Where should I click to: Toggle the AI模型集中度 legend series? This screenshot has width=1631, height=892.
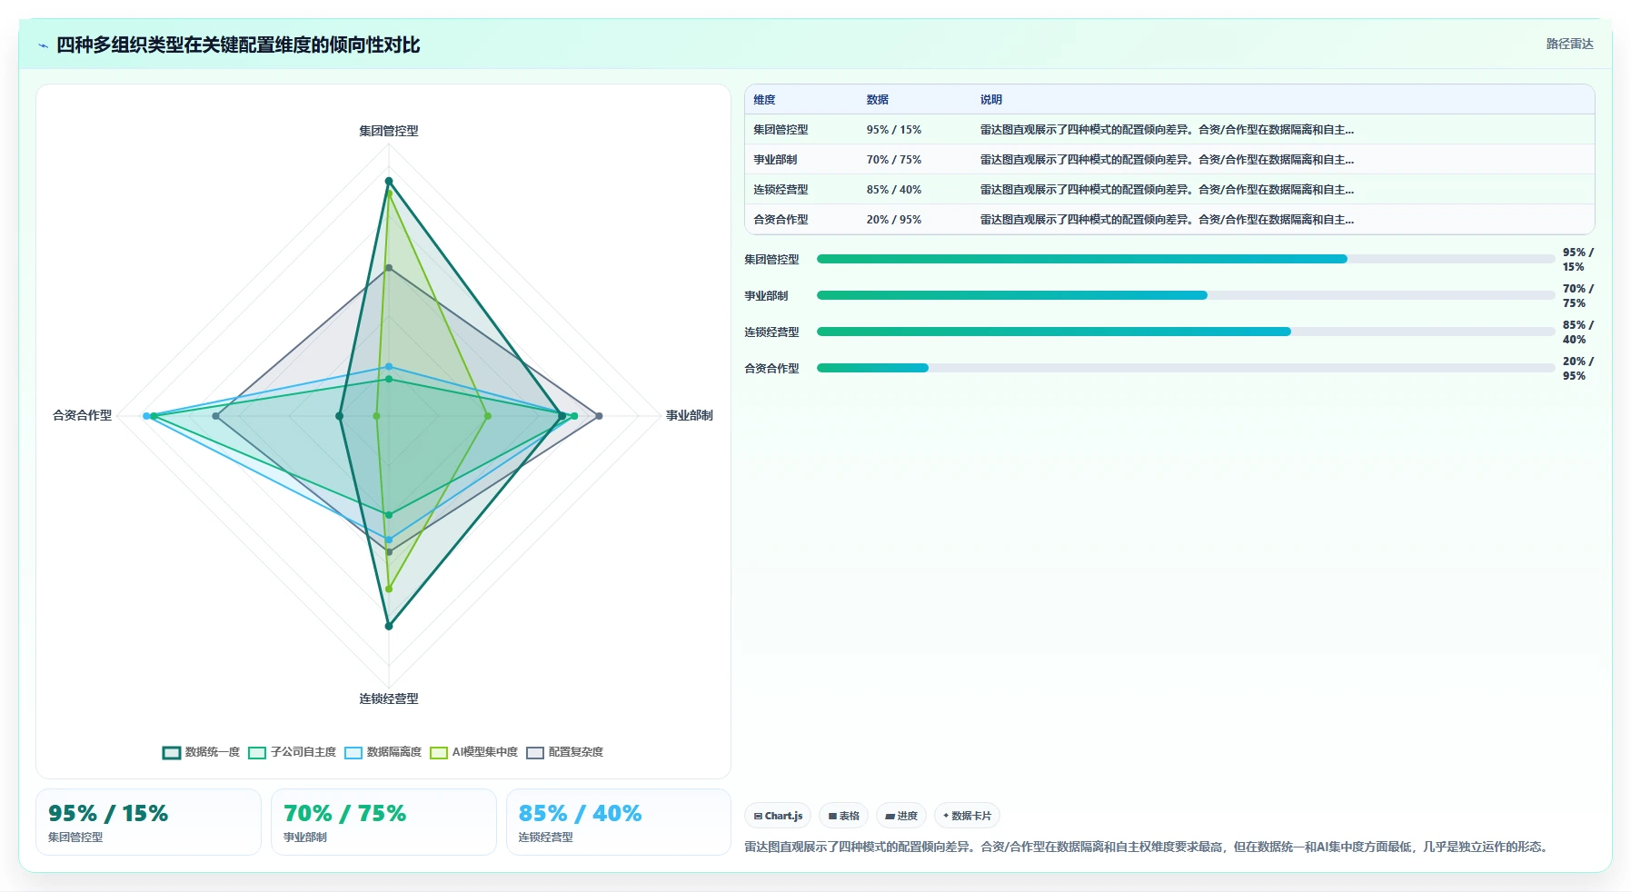pos(473,752)
